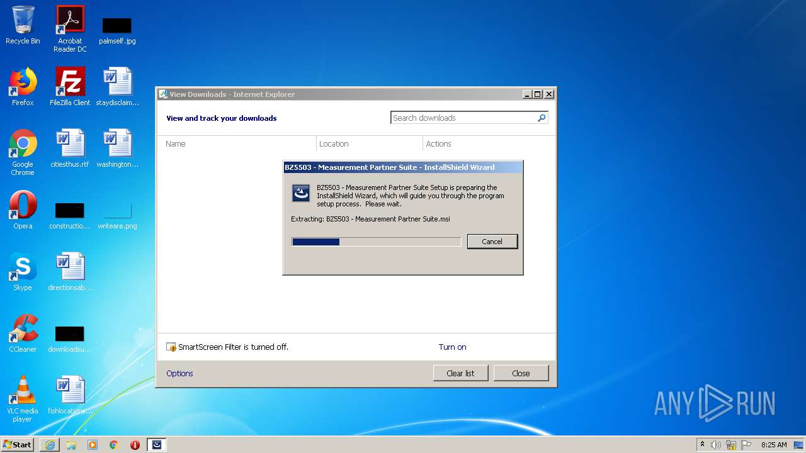Maximize the View Downloads window
The image size is (806, 453).
[x=537, y=94]
